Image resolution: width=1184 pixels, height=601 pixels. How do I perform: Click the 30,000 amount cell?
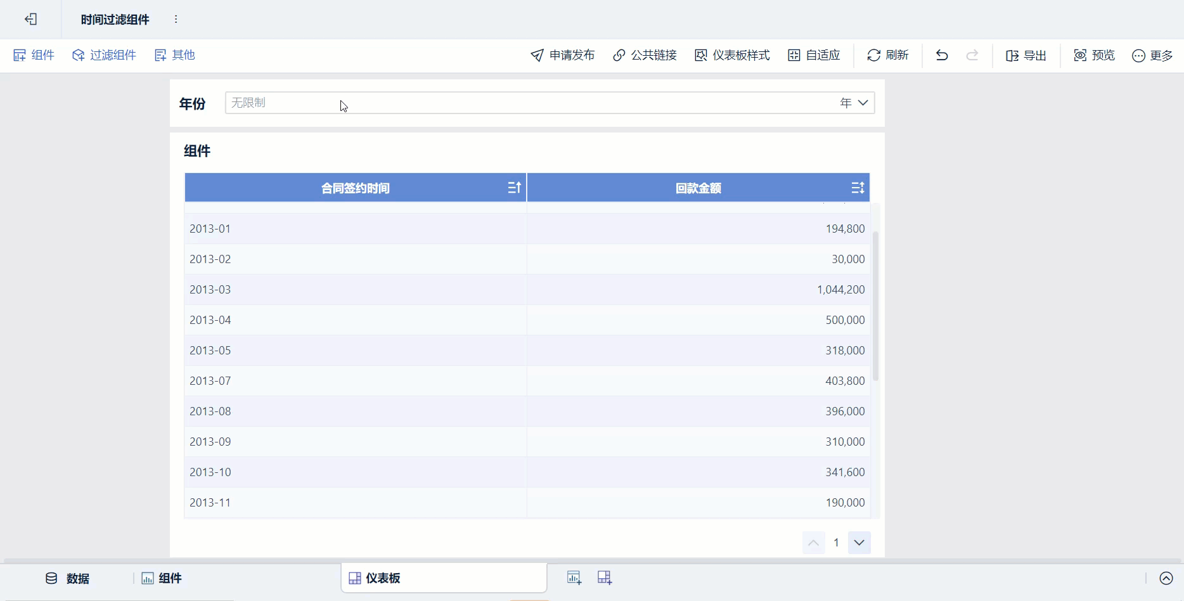tap(698, 259)
